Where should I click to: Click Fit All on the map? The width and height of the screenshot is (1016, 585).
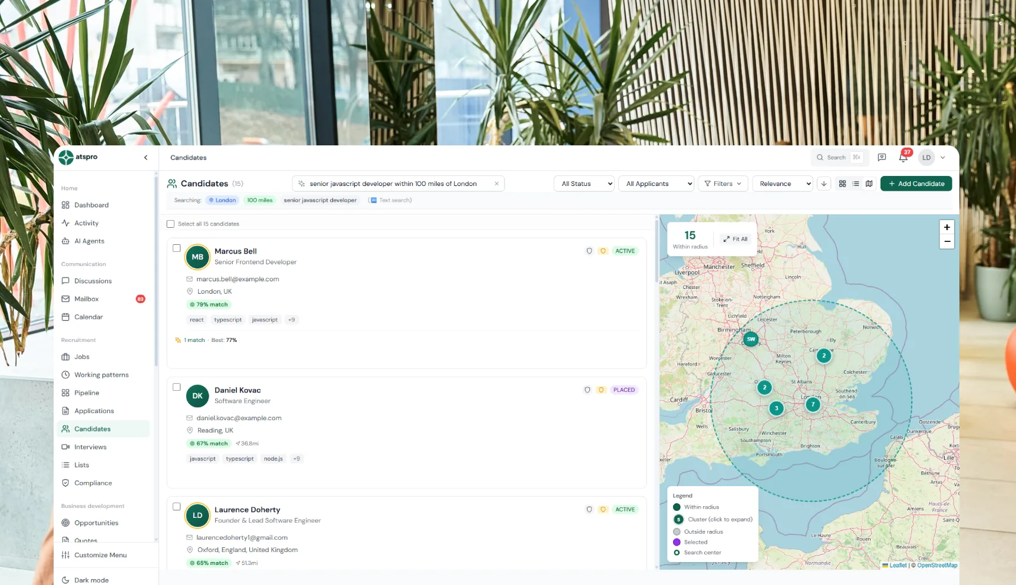coord(735,239)
